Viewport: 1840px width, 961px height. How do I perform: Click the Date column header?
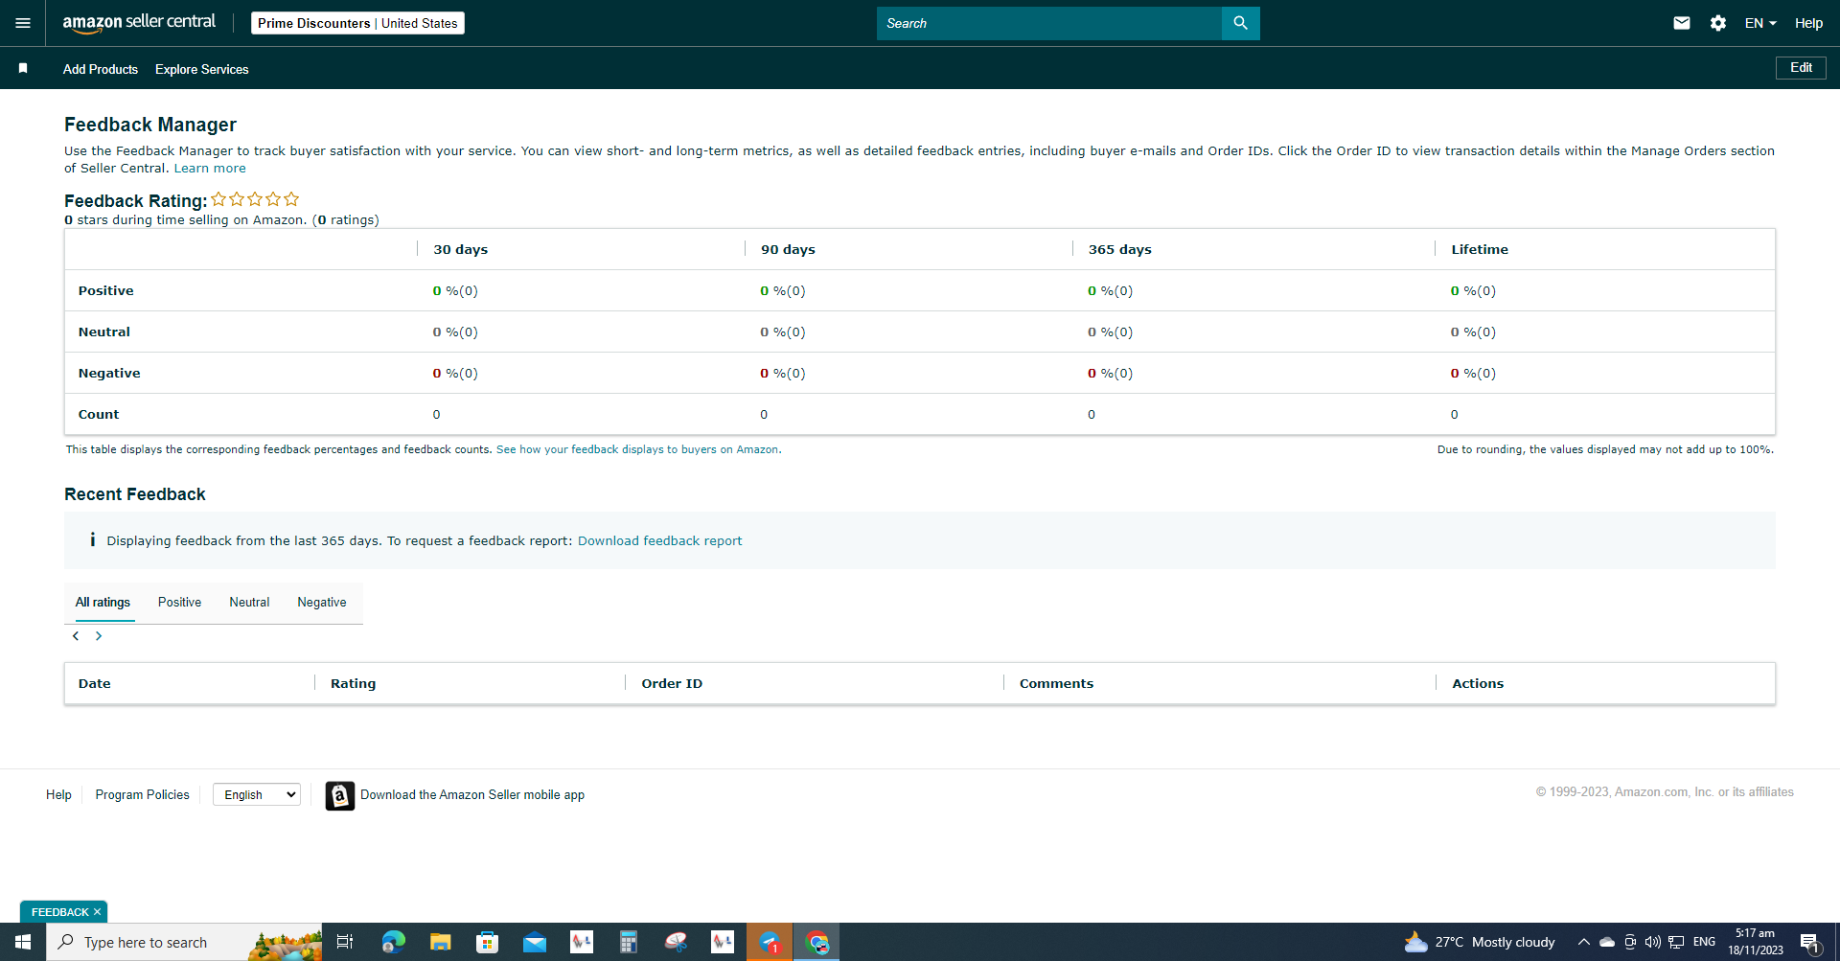pyautogui.click(x=94, y=683)
